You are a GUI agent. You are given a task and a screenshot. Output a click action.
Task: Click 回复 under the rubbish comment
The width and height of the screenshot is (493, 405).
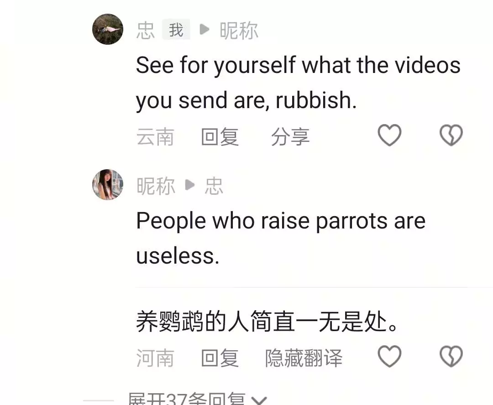pyautogui.click(x=220, y=137)
